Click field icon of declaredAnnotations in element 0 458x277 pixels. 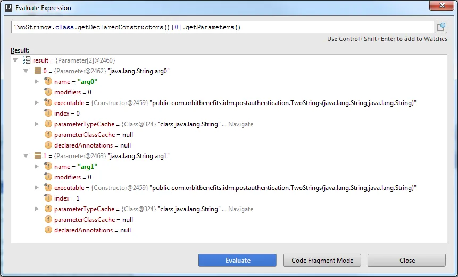[48, 145]
